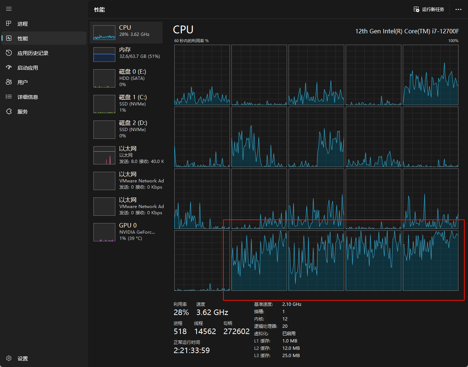Viewport: 468px width, 367px height.
Task: Click the 启动应用 startup apps icon
Action: click(9, 67)
